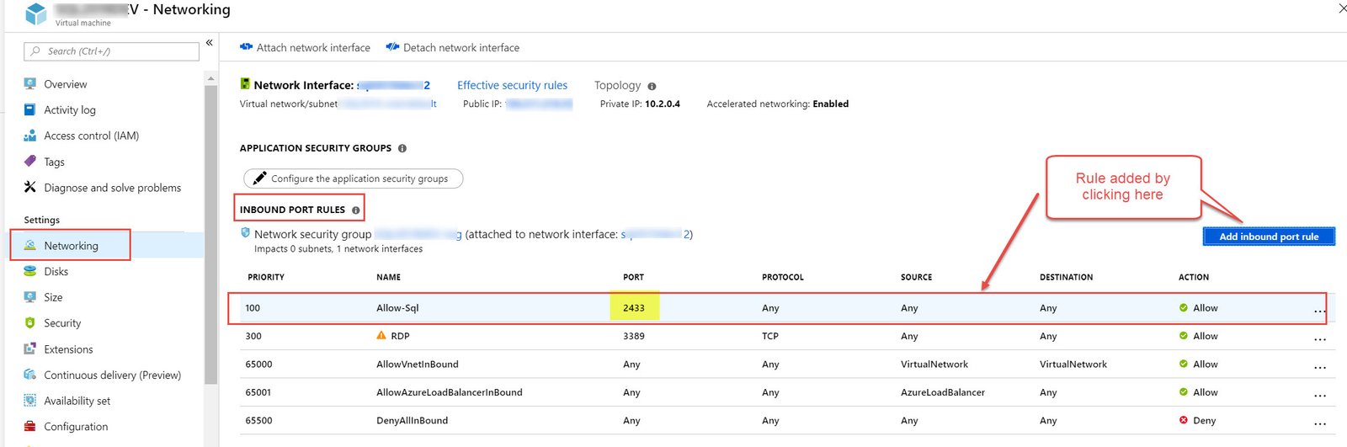
Task: Click the Size icon
Action: (x=30, y=297)
